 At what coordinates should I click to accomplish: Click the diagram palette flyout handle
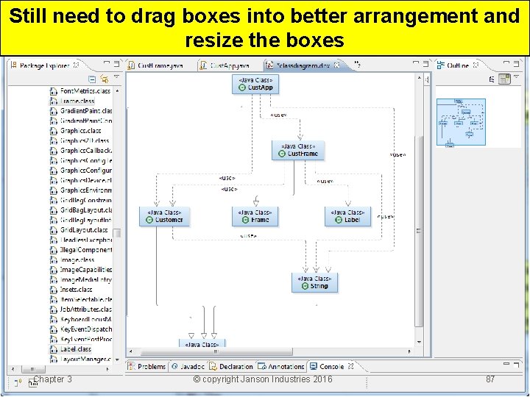click(x=427, y=79)
